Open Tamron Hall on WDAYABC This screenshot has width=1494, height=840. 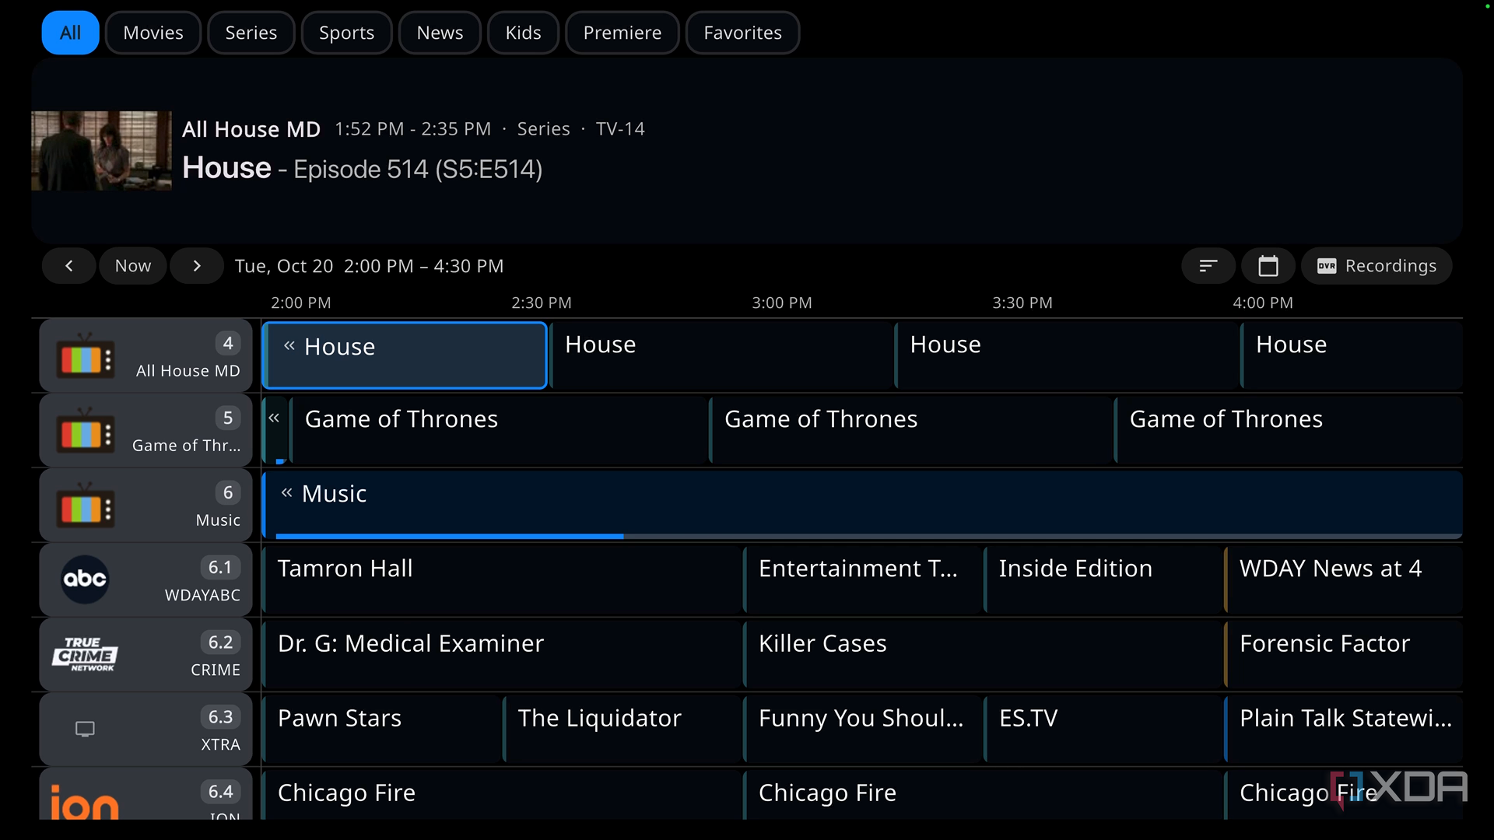[503, 579]
